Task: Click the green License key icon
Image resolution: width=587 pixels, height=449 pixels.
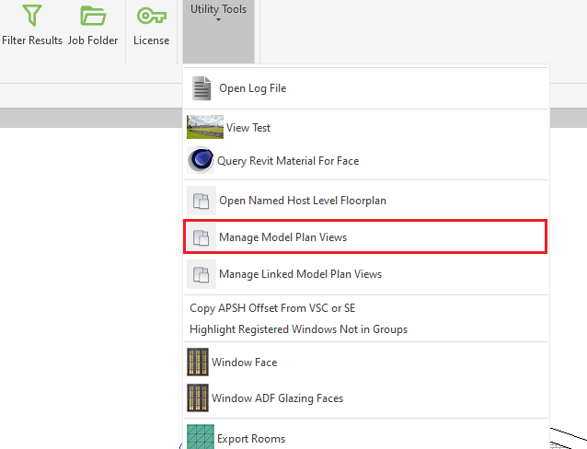Action: [x=151, y=16]
